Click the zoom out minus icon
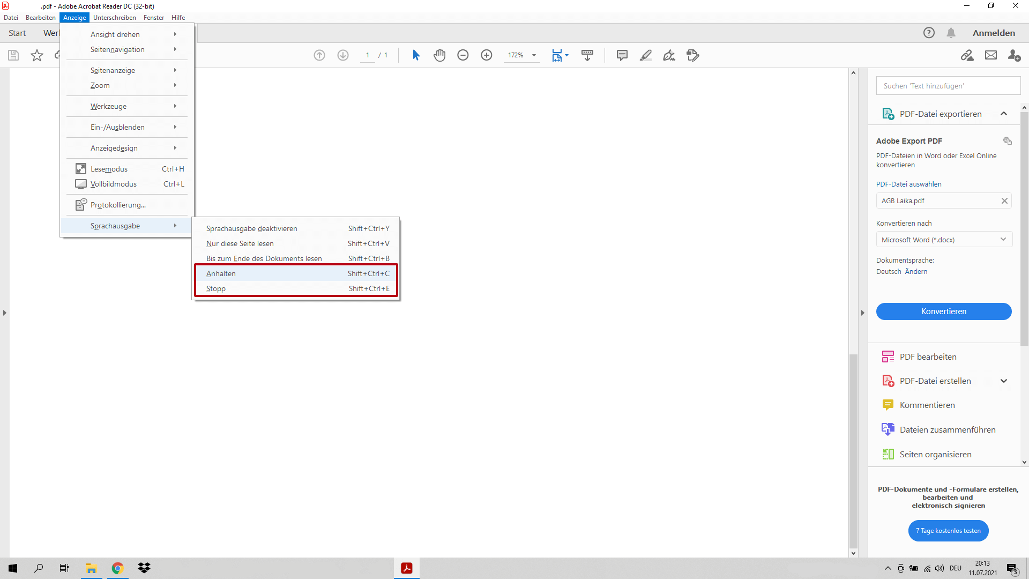Image resolution: width=1029 pixels, height=579 pixels. (463, 55)
